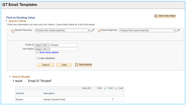Click the Clear button
The width and height of the screenshot is (186, 105).
pos(64,65)
